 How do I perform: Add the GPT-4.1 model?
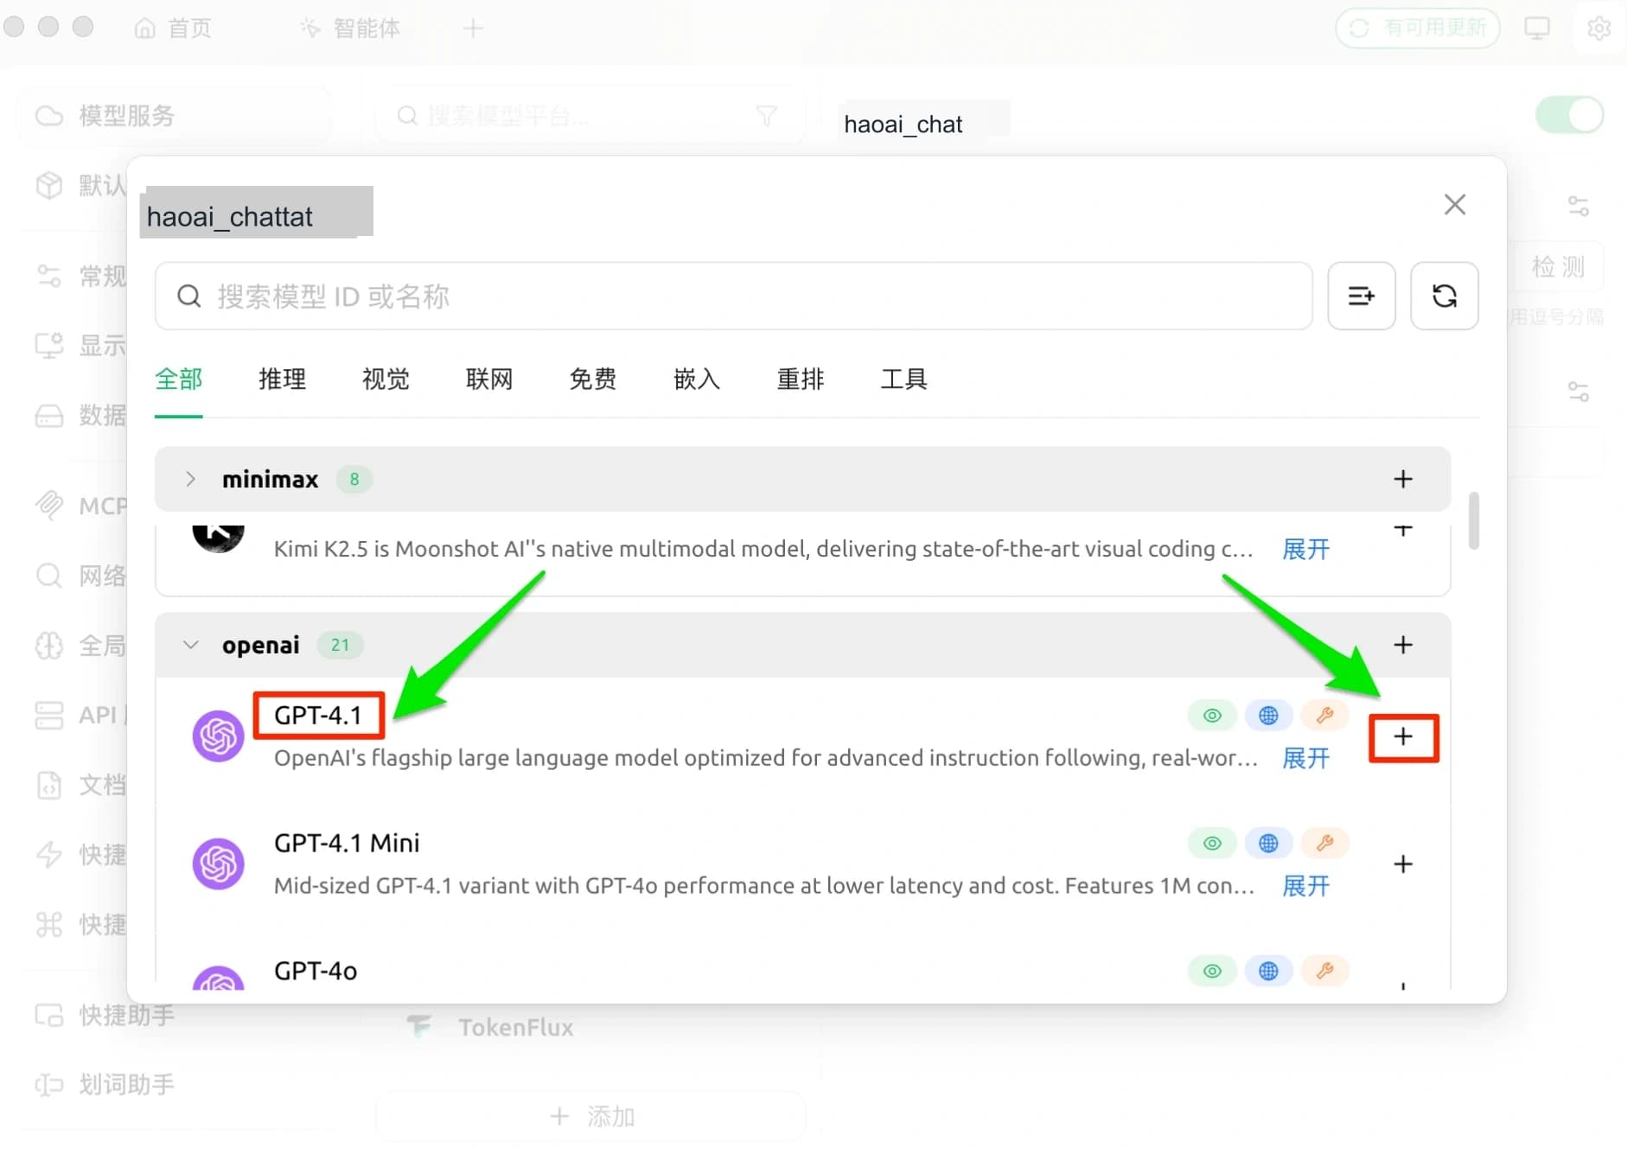click(1403, 737)
